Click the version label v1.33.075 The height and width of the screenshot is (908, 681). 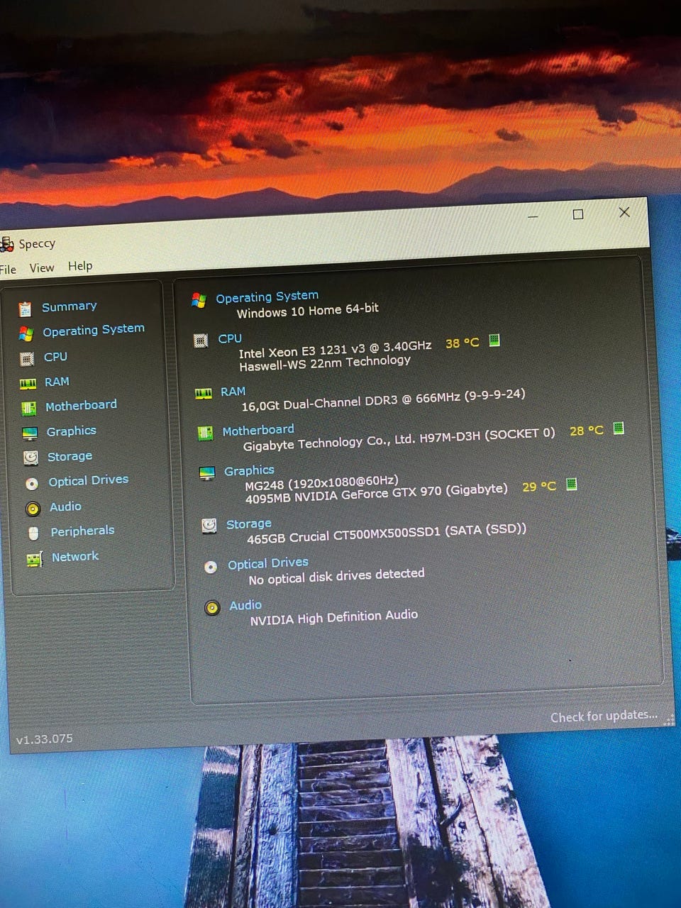coord(44,739)
